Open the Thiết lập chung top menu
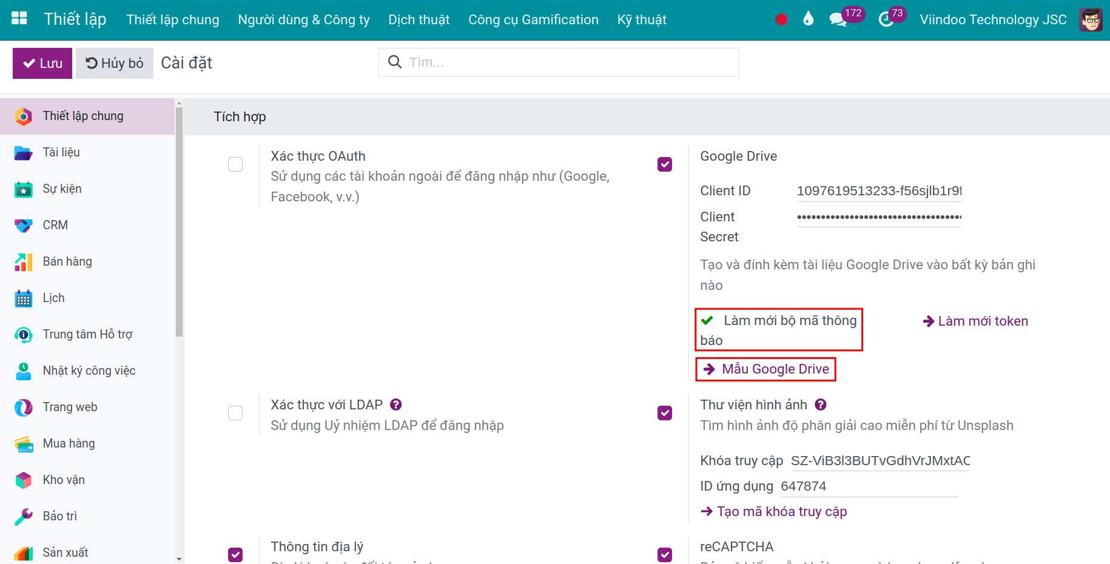The image size is (1110, 564). (173, 20)
